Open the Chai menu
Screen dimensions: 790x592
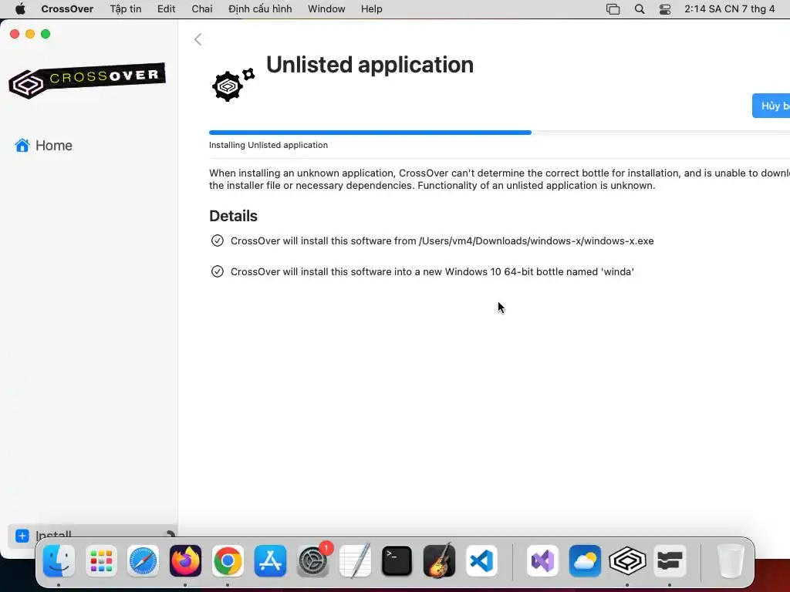(x=202, y=9)
